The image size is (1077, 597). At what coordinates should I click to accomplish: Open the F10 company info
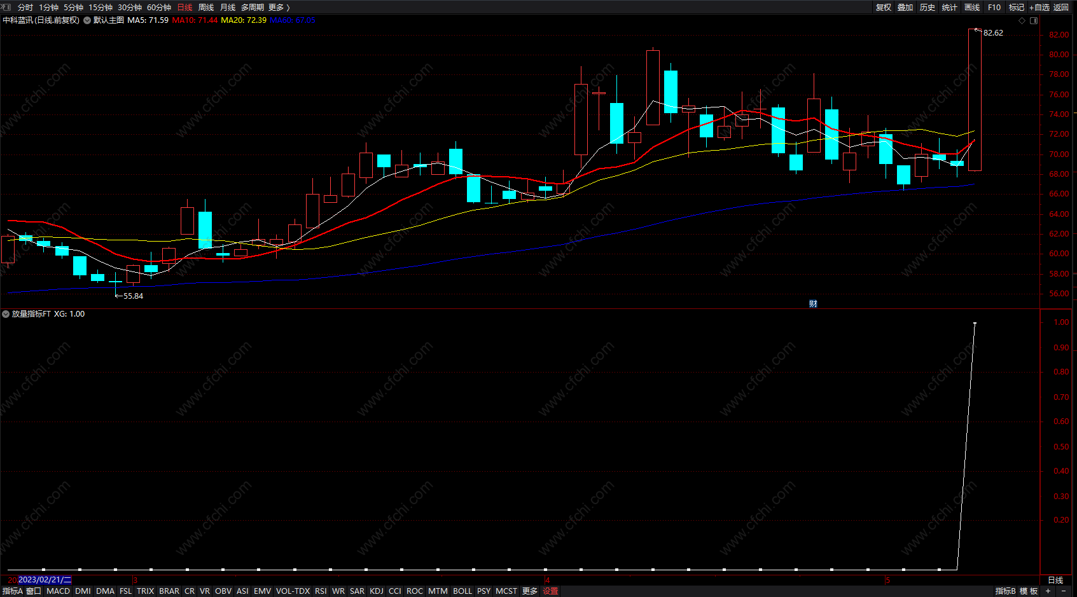pos(994,8)
